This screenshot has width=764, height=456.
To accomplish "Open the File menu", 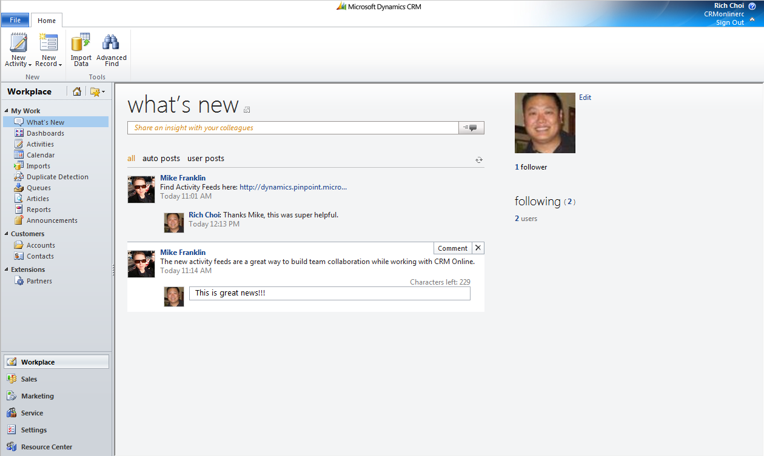I will click(x=15, y=19).
